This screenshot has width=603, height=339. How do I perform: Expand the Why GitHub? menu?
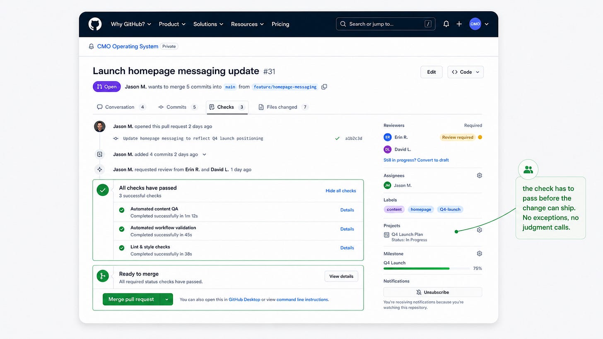point(131,24)
